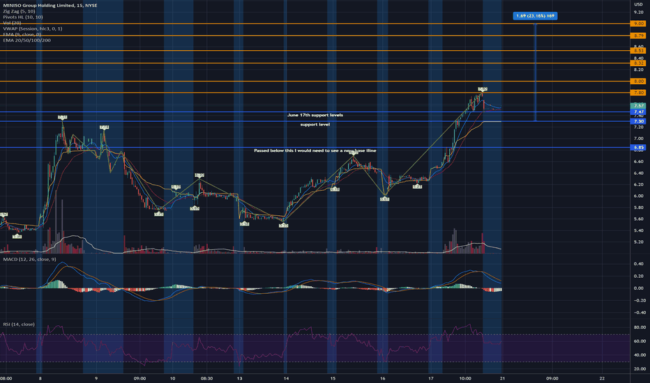This screenshot has height=383, width=650.
Task: Click the 21 date label on time axis
Action: pos(502,378)
